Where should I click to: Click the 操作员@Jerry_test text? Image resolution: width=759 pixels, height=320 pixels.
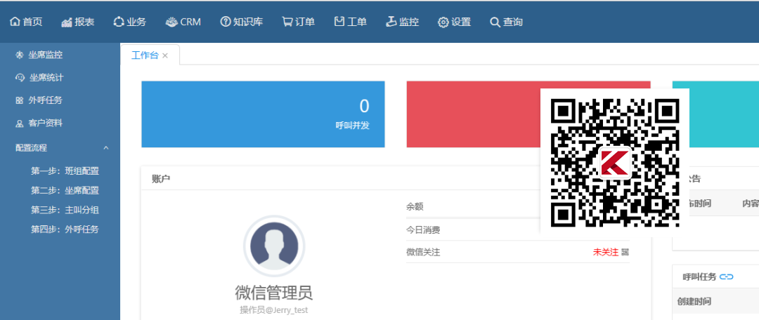pos(274,310)
